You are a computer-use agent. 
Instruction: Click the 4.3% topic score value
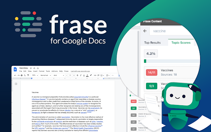(151, 53)
